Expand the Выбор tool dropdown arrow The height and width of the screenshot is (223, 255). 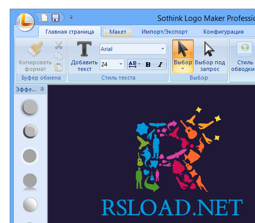point(182,69)
